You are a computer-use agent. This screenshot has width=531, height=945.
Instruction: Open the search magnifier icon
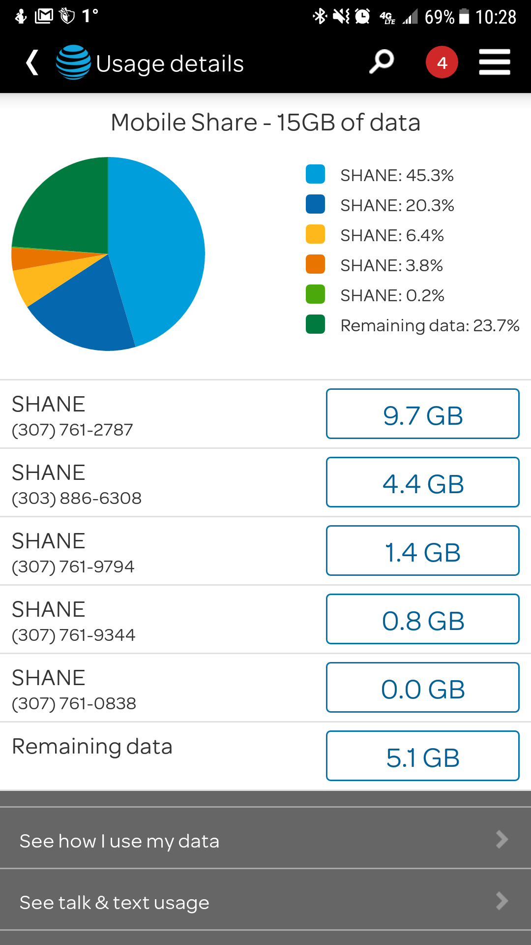point(382,62)
